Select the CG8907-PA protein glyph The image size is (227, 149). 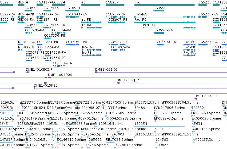point(118,50)
